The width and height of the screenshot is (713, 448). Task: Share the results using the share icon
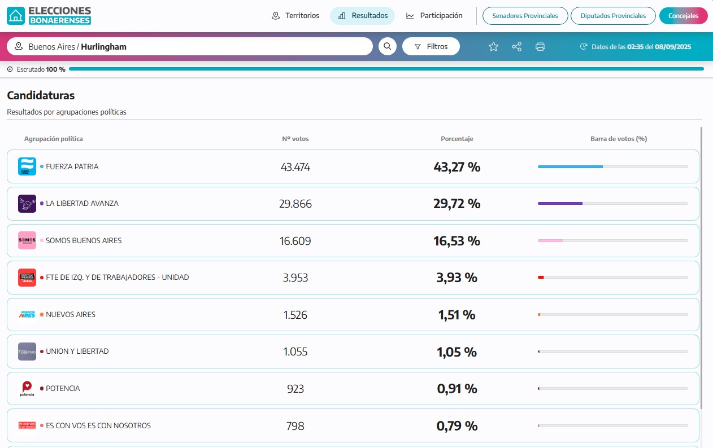coord(517,47)
